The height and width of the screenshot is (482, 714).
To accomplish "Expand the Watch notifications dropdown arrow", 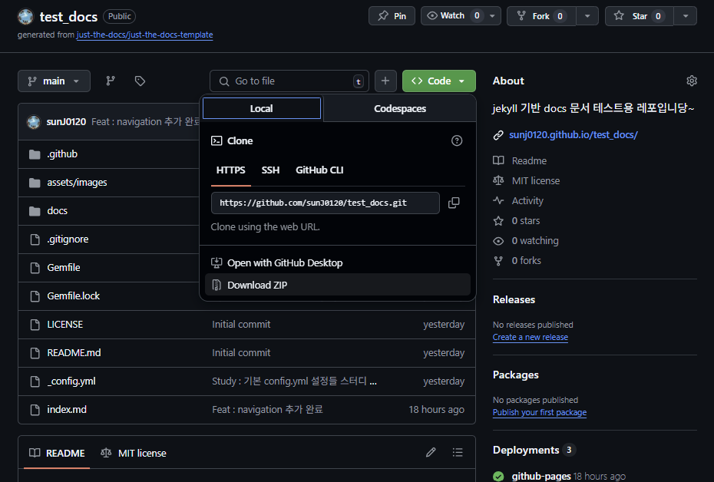I will [493, 16].
